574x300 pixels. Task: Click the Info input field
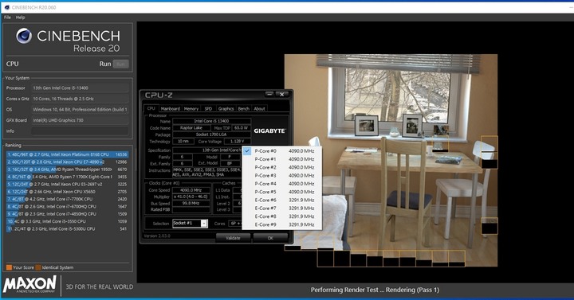tap(80, 131)
